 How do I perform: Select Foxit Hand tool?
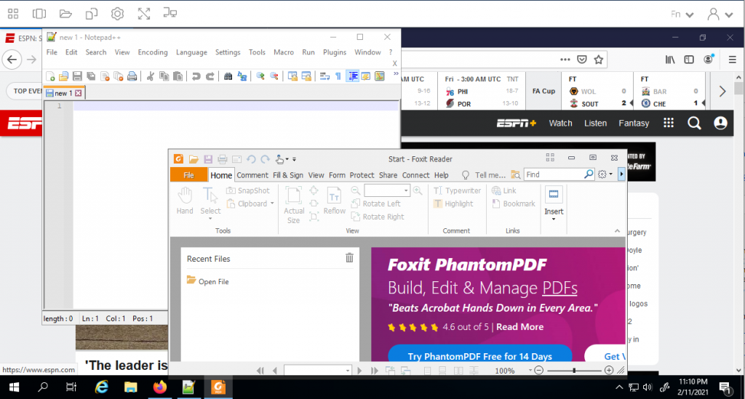pyautogui.click(x=185, y=201)
